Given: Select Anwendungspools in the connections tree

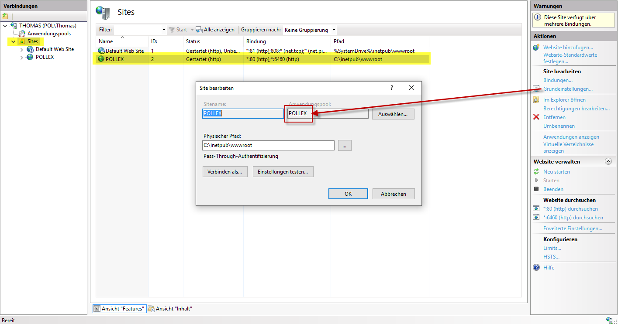Looking at the screenshot, I should coord(48,34).
